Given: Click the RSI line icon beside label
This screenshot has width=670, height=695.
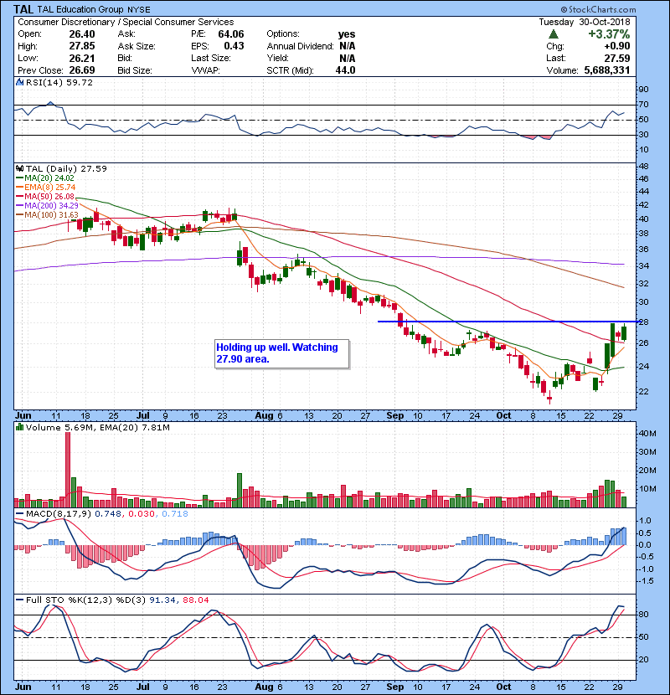Looking at the screenshot, I should tap(19, 82).
